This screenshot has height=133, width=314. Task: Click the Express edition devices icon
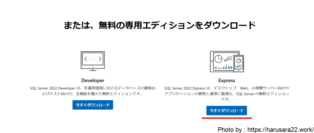[x=227, y=61]
